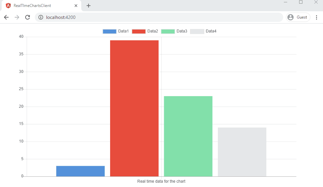
Task: Open Chrome's three-dot menu
Action: 316,17
